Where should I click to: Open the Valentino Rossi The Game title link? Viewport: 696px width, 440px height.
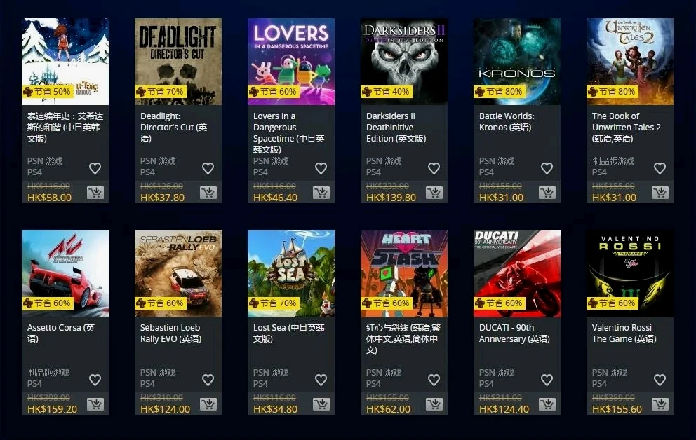tap(624, 334)
